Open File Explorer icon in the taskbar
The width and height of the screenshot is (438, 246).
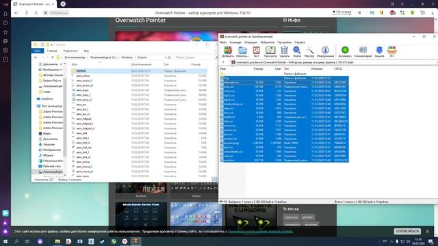(x=57, y=241)
